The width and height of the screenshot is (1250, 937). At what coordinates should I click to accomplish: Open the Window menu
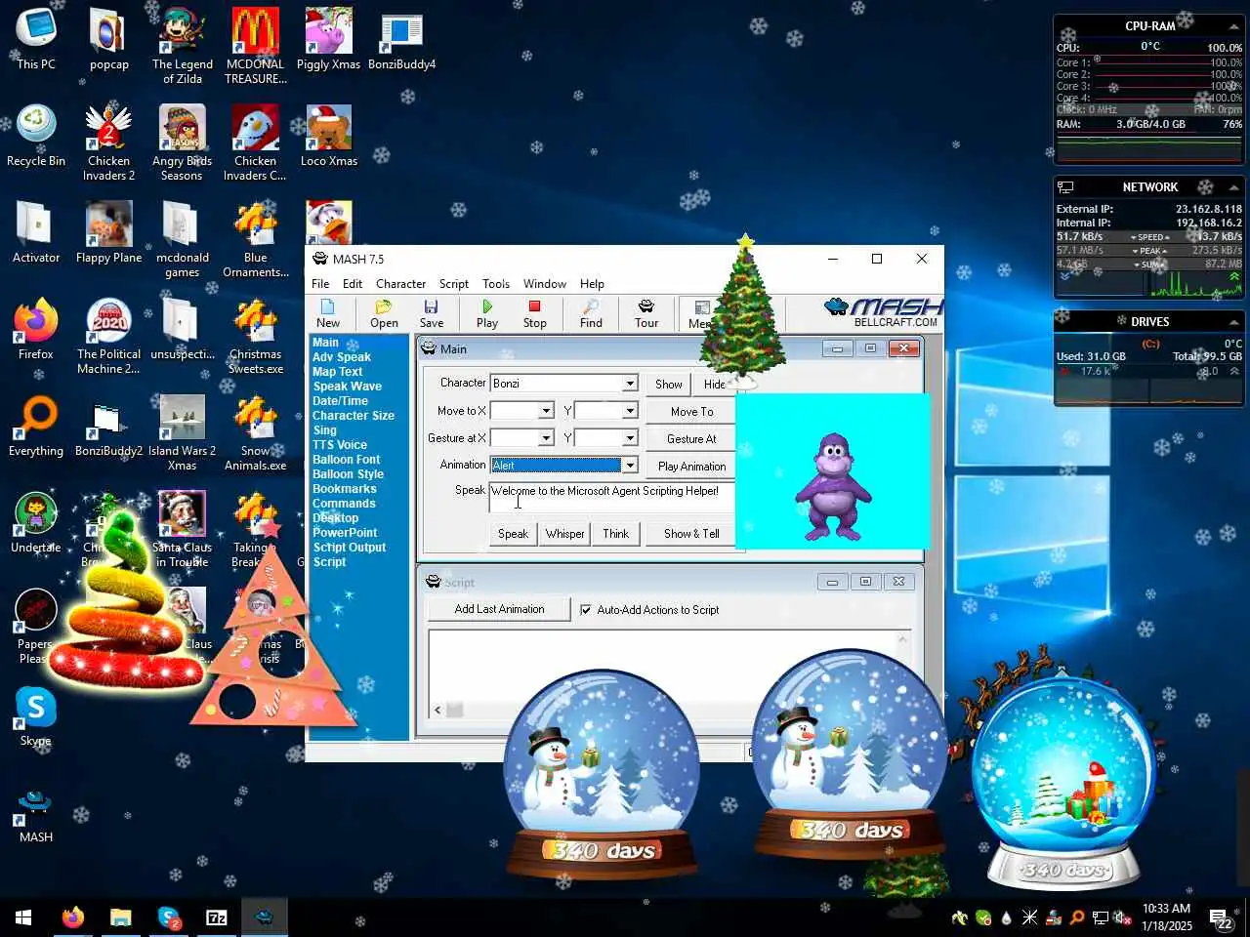[545, 284]
